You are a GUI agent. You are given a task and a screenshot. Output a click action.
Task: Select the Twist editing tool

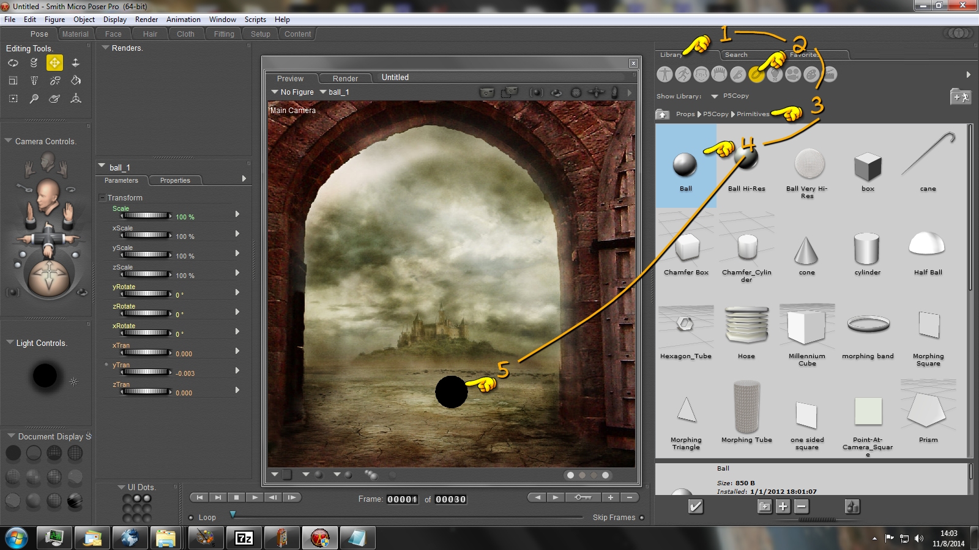[34, 63]
